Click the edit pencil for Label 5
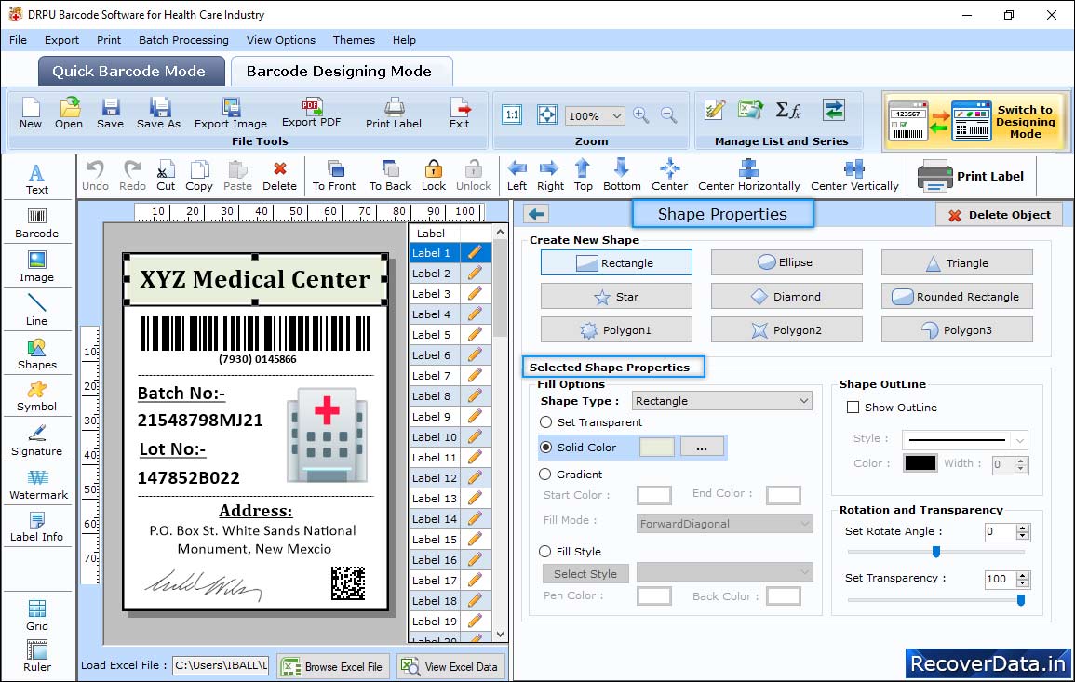 tap(475, 335)
